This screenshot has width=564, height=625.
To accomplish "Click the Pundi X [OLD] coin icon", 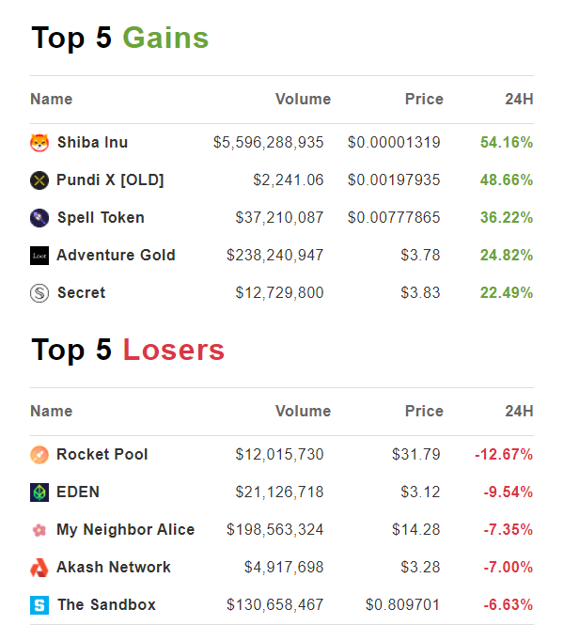I will tap(39, 180).
